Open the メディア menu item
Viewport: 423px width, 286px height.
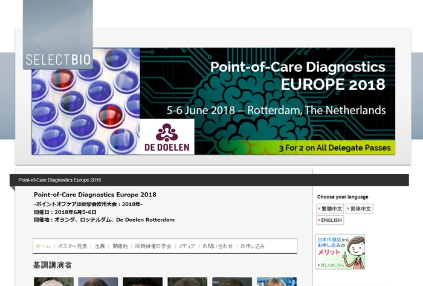187,246
